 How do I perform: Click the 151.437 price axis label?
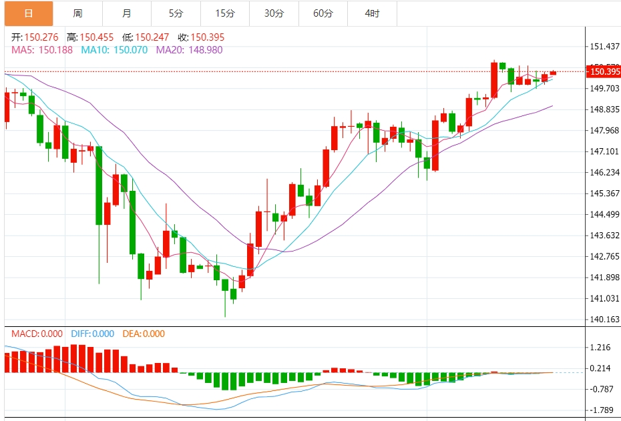(x=604, y=47)
